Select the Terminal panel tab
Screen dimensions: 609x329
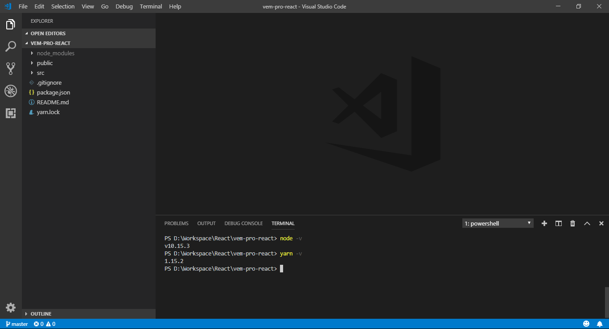pyautogui.click(x=283, y=223)
